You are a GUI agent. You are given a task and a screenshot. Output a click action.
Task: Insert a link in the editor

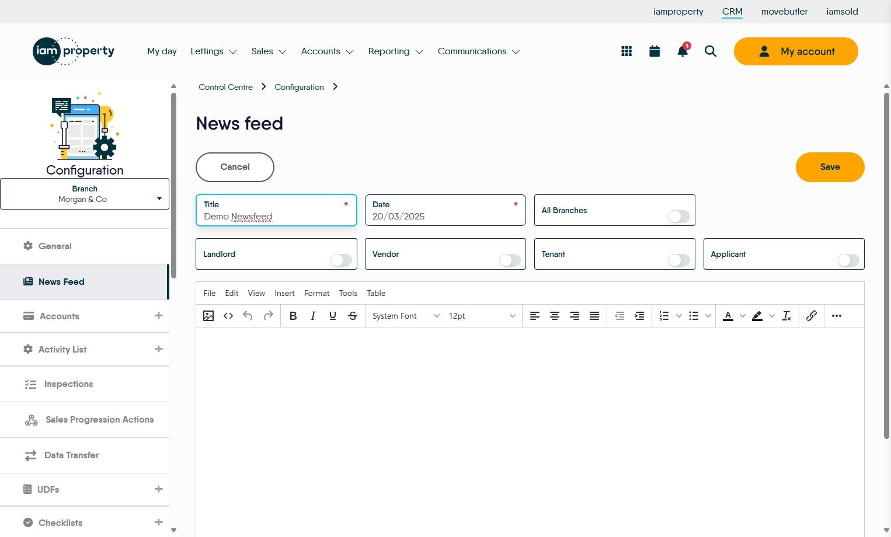click(x=812, y=316)
